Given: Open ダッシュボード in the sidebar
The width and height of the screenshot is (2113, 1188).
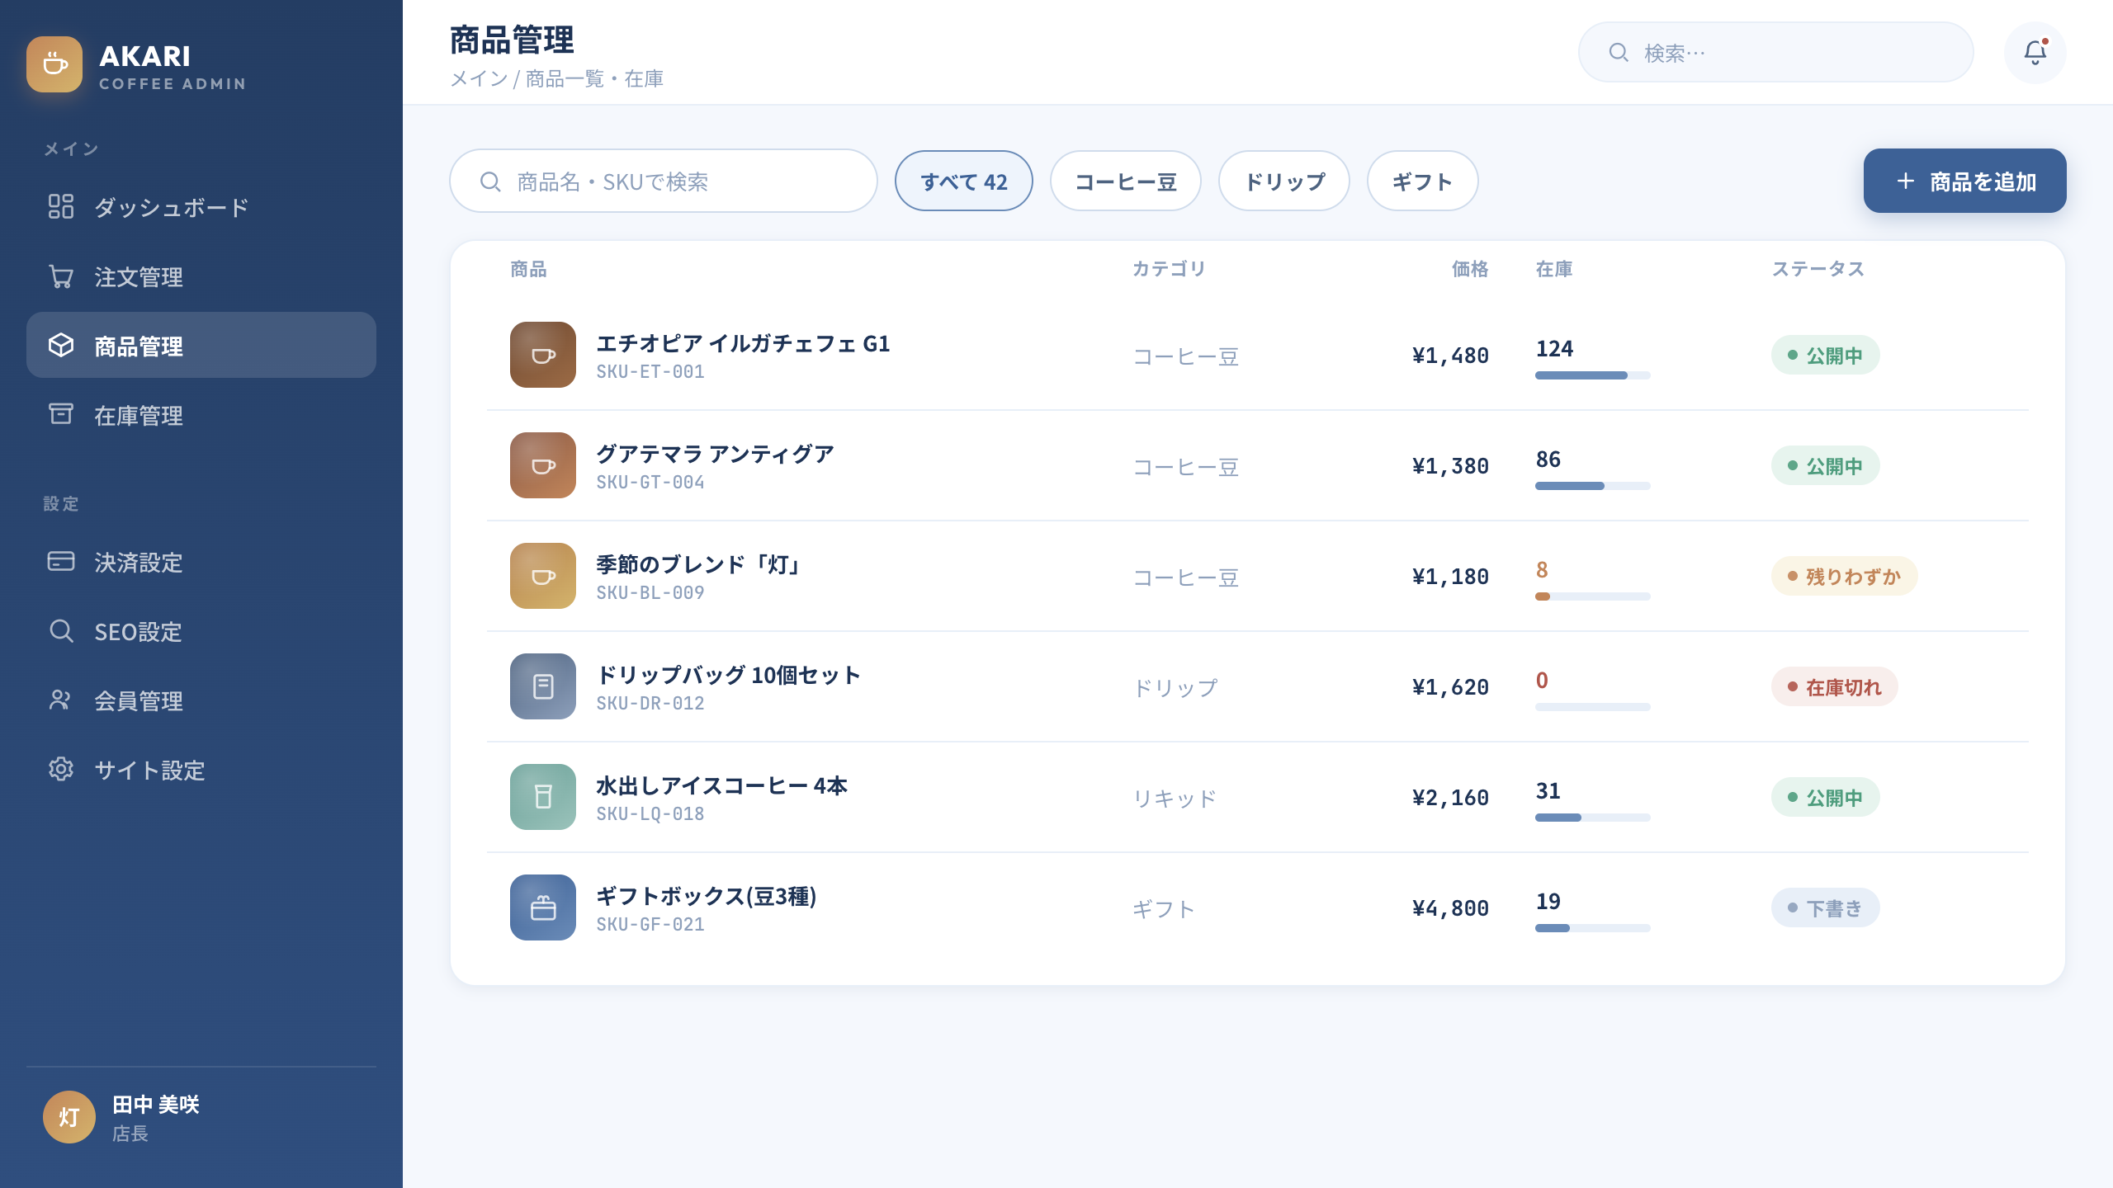Looking at the screenshot, I should [201, 206].
